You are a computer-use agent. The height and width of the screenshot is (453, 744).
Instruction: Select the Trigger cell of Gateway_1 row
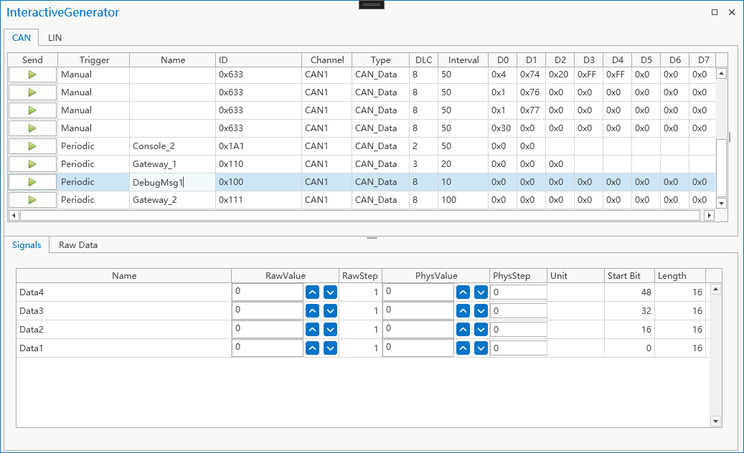click(93, 164)
